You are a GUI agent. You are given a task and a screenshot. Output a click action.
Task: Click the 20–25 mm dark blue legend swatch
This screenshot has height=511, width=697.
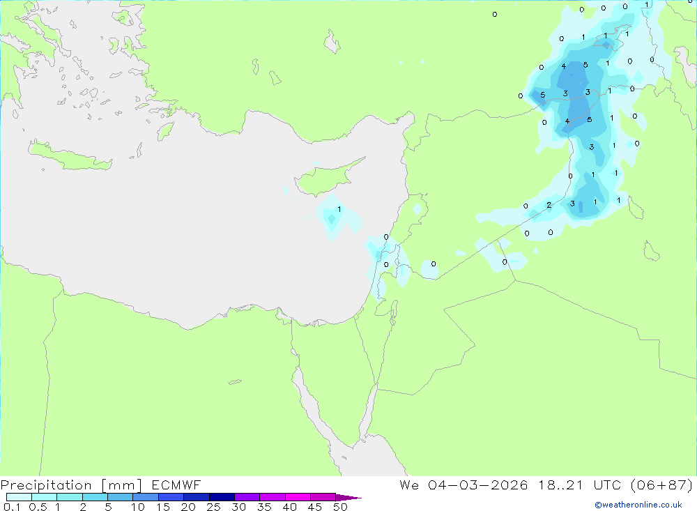click(197, 497)
